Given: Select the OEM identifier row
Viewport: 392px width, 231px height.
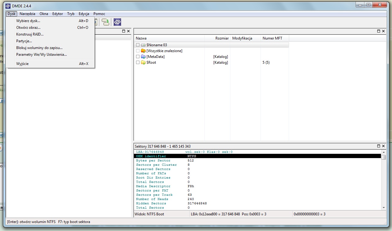Looking at the screenshot, I should pos(258,156).
